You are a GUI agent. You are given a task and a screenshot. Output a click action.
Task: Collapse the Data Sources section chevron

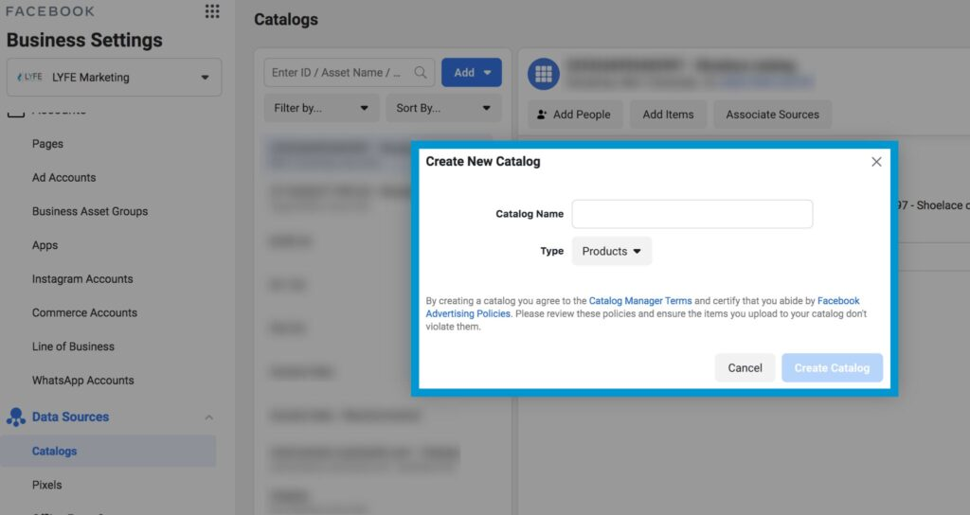[x=209, y=417]
